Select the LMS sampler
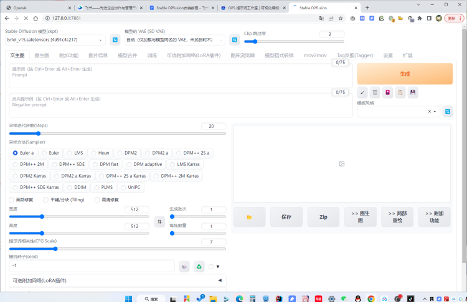 pos(75,153)
